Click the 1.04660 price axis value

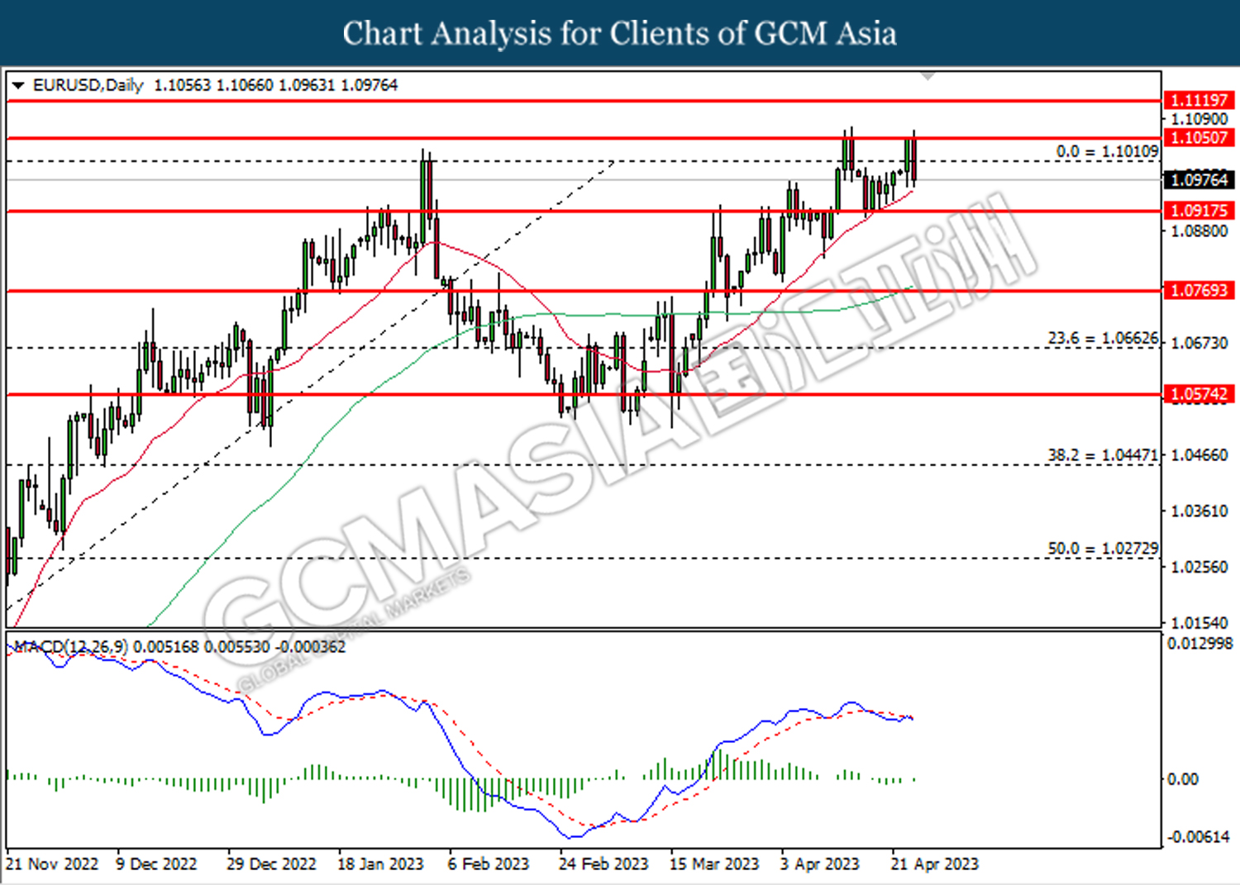(x=1199, y=455)
